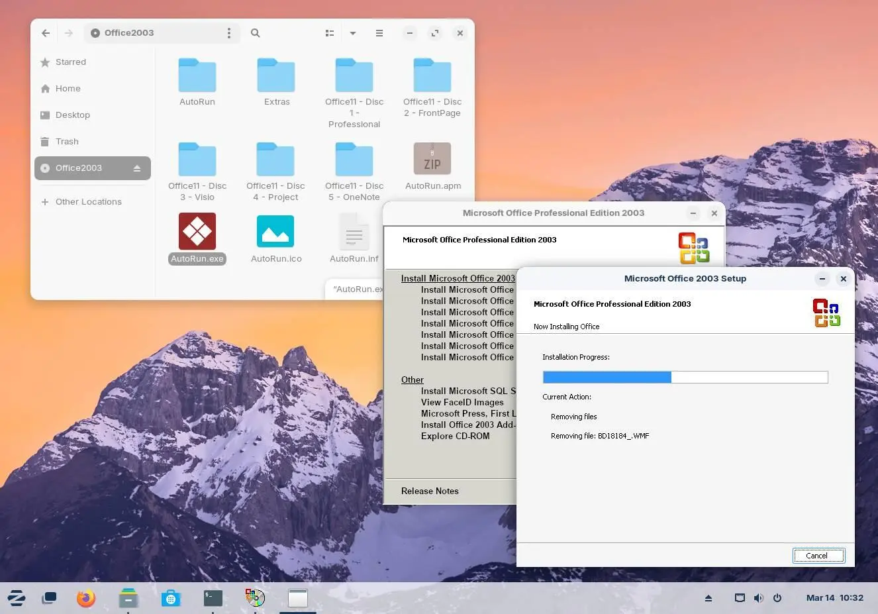Open Desktop in sidebar
Image resolution: width=878 pixels, height=614 pixels.
point(93,115)
